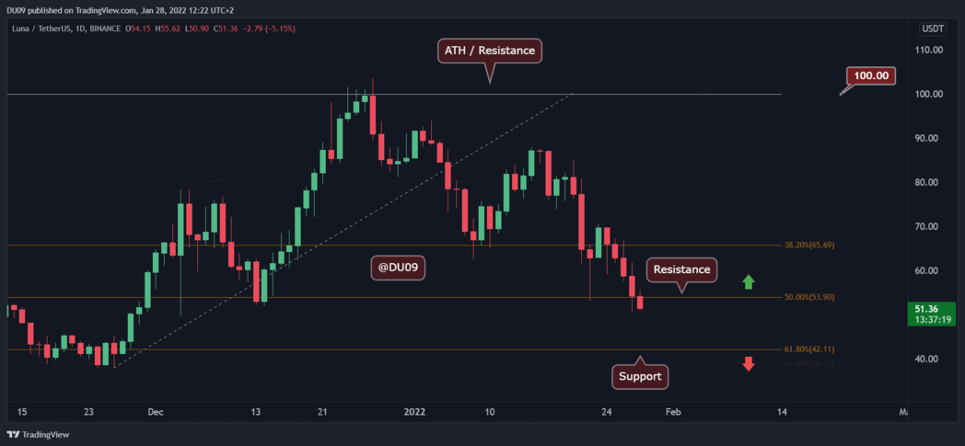Select the Resistance callout near 53.90

[682, 269]
